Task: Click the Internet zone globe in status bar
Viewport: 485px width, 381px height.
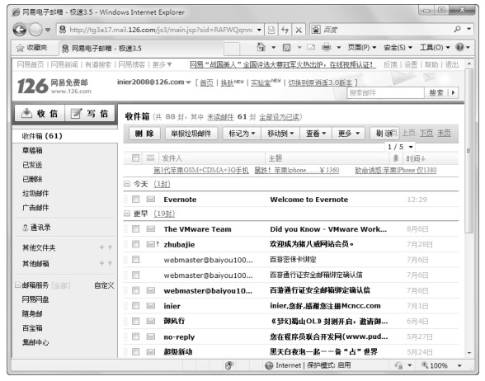Action: (x=269, y=365)
